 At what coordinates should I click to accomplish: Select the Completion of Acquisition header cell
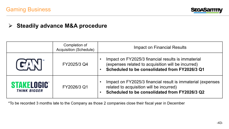pyautogui.click(x=75, y=47)
